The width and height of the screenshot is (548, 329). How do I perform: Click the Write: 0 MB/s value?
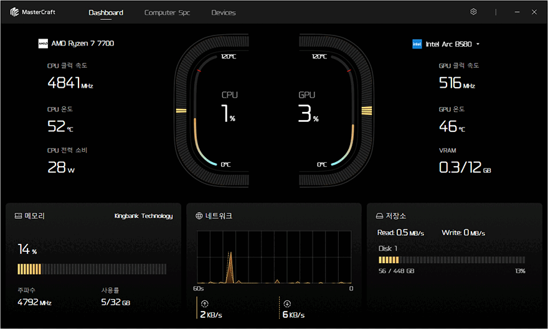(463, 233)
